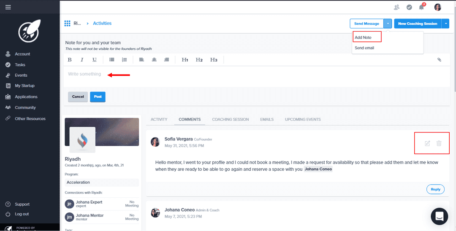Align text left
The height and width of the screenshot is (231, 456).
(141, 60)
